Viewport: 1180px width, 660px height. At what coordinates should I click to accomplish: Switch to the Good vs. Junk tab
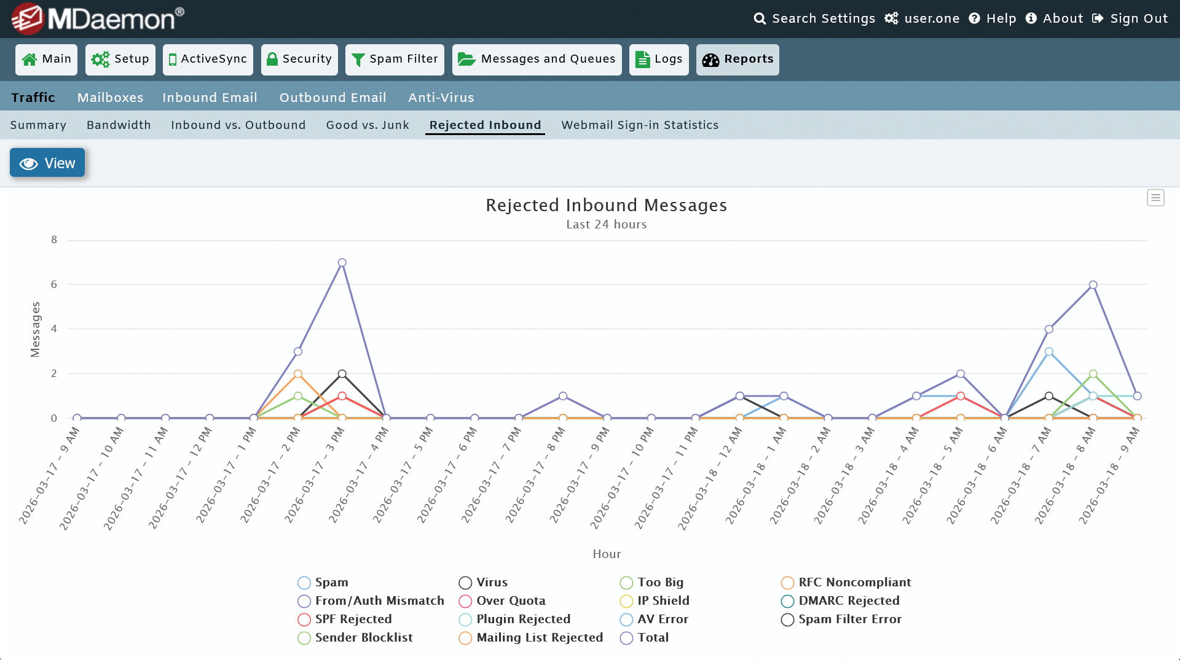pos(368,125)
